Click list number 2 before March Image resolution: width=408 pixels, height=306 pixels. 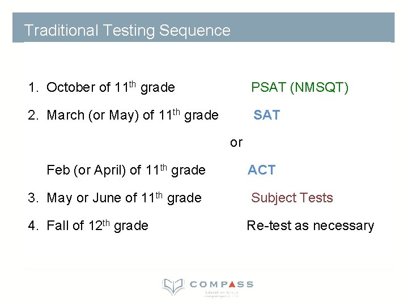tap(32, 116)
